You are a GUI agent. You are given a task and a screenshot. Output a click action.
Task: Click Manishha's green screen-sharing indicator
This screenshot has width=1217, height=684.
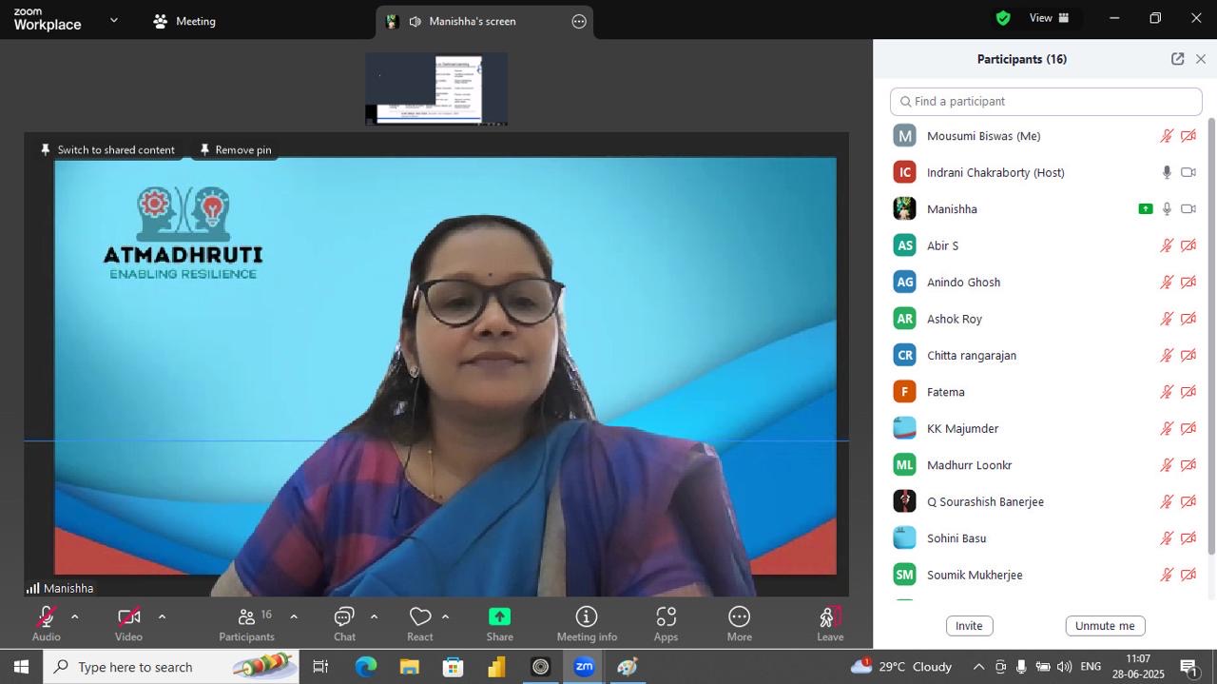pos(1146,209)
